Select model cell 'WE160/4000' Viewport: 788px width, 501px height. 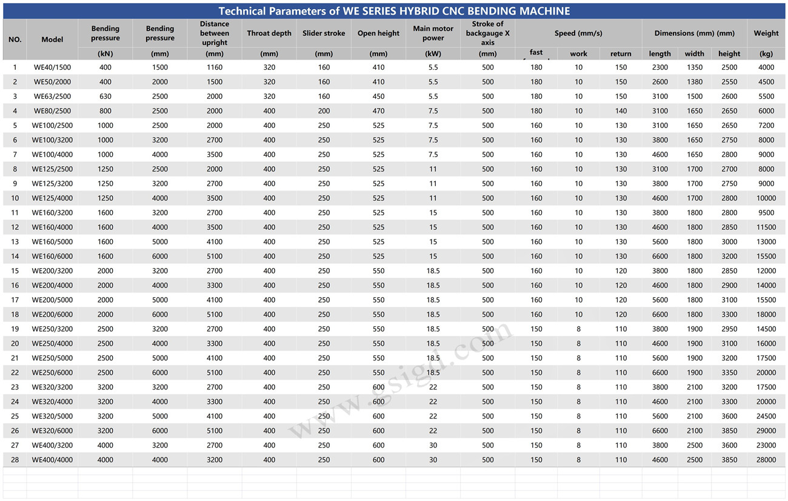[x=52, y=227]
